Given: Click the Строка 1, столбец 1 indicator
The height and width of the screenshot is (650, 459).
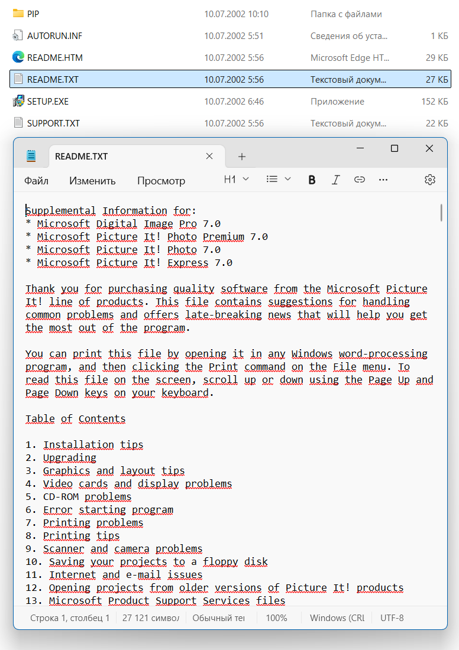Looking at the screenshot, I should [x=70, y=617].
